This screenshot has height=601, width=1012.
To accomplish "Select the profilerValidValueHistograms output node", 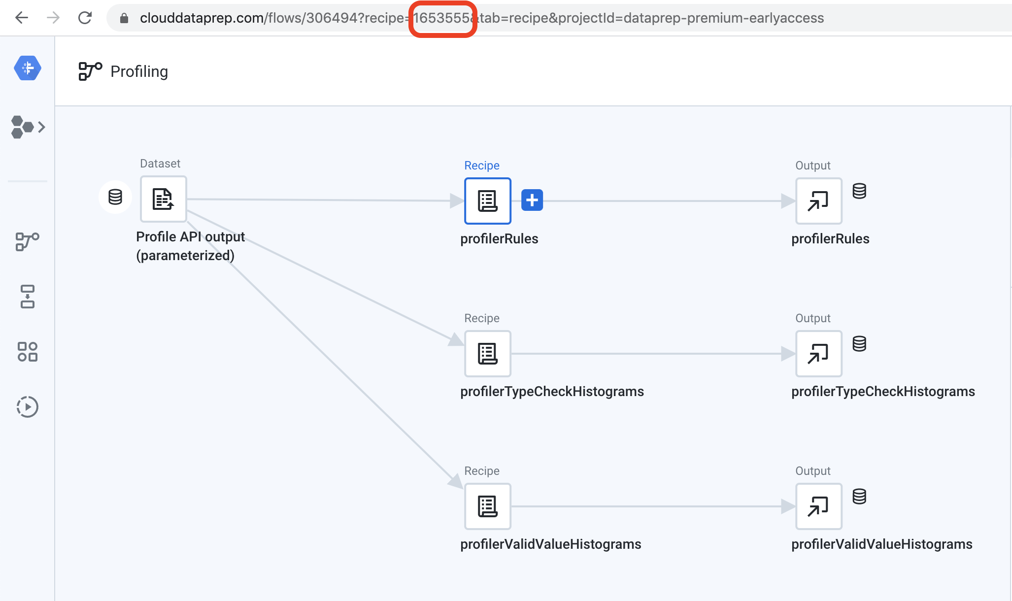I will pos(819,506).
